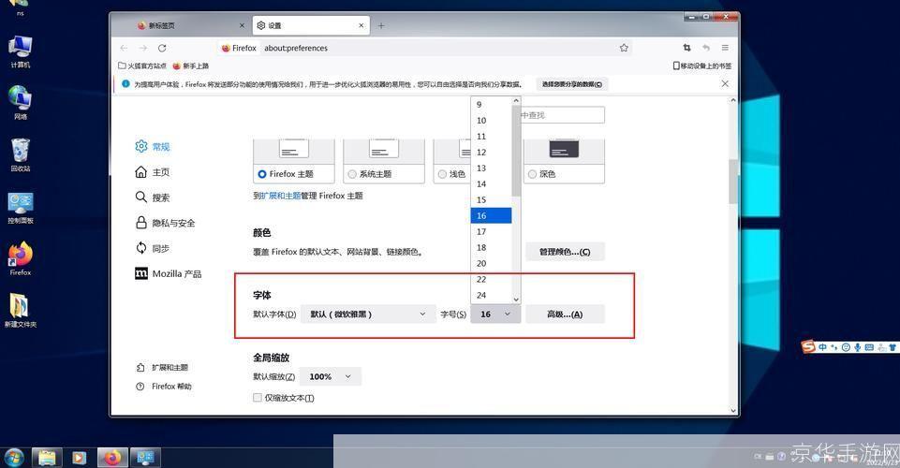Click scroll-up arrow of font size list

(x=516, y=100)
